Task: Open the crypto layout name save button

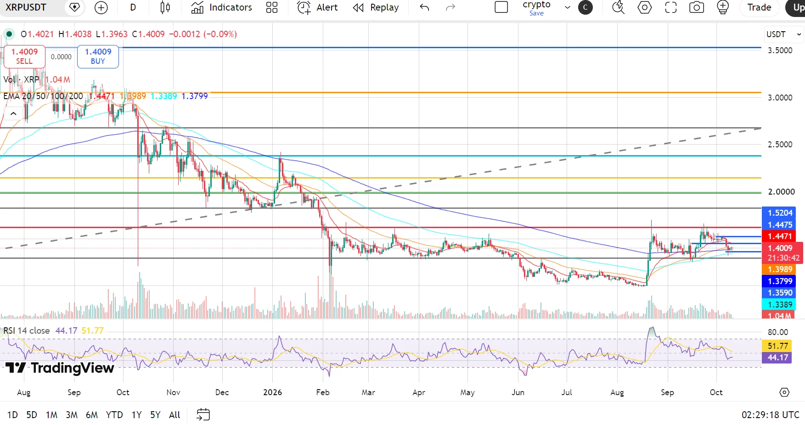Action: pos(536,8)
